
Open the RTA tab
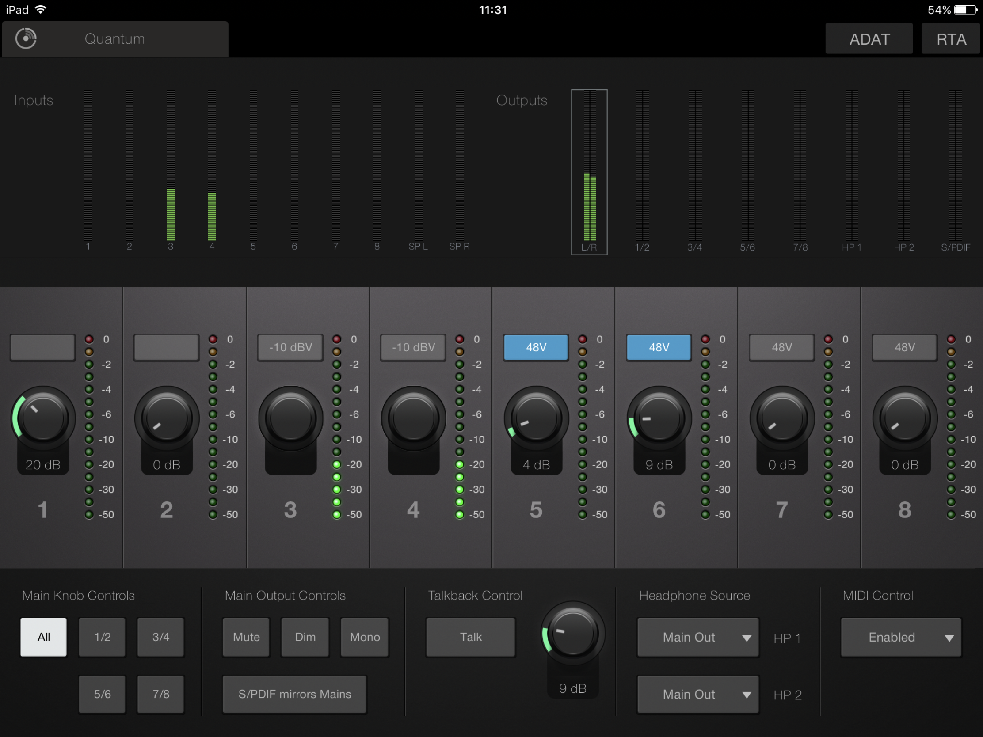pos(951,39)
